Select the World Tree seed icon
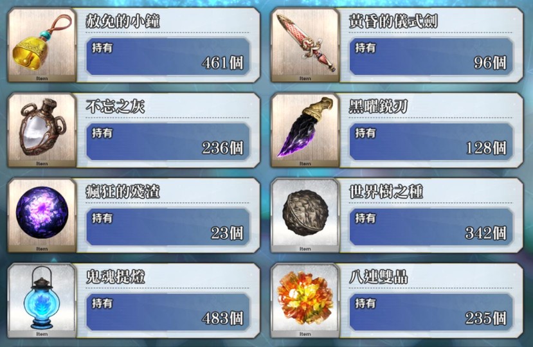Viewport: 533px width, 347px height. coord(305,216)
